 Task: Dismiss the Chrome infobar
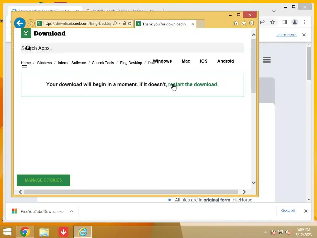point(304,35)
